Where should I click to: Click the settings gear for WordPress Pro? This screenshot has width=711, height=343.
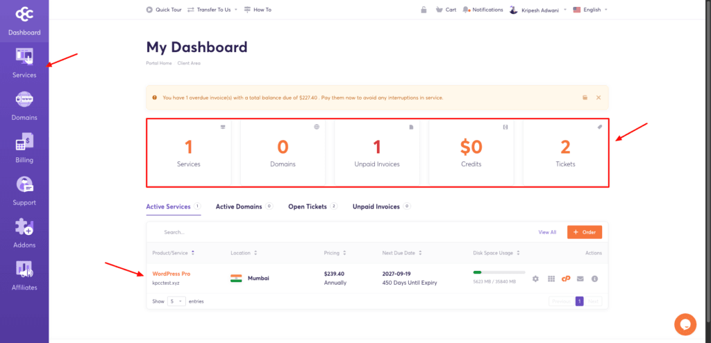[x=535, y=279]
